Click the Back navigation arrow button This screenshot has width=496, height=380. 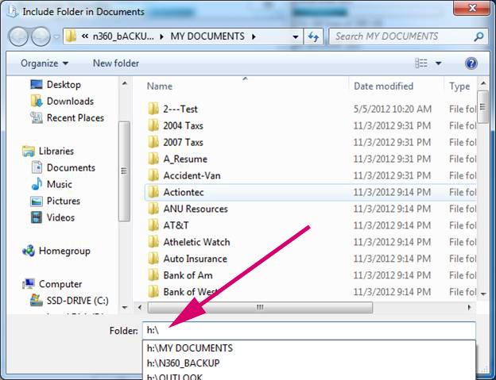tap(19, 36)
